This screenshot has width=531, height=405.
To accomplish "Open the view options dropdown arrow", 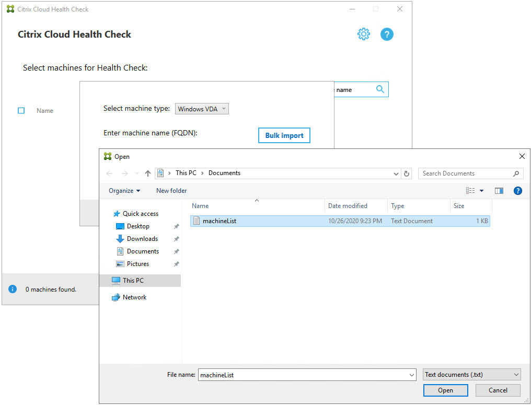I will coord(481,191).
